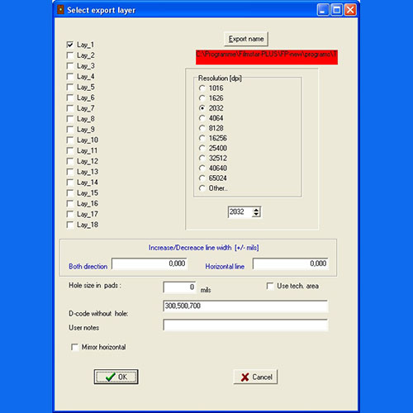The width and height of the screenshot is (413, 413).
Task: Check the Lay_8 box
Action: [x=70, y=119]
